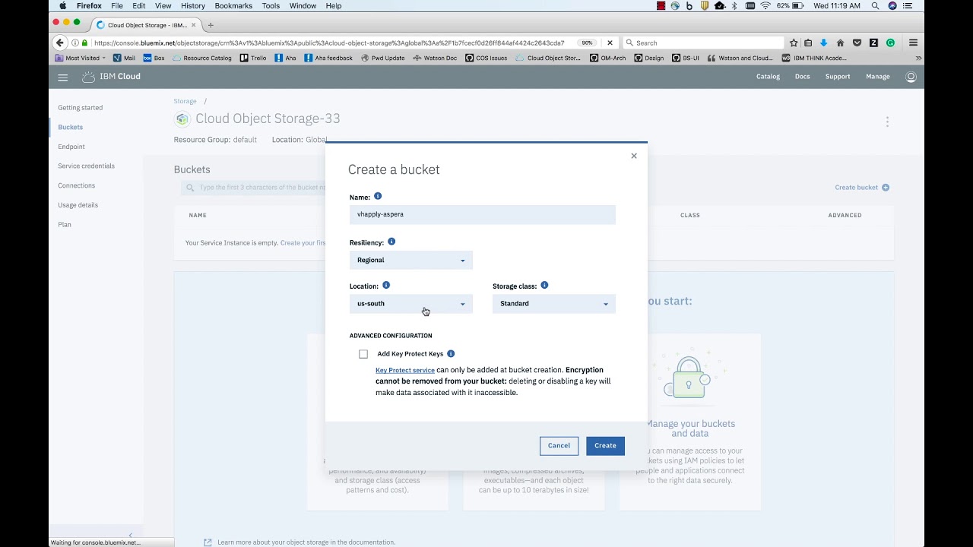Image resolution: width=973 pixels, height=547 pixels.
Task: Select the Getting started sidebar item
Action: pyautogui.click(x=81, y=108)
